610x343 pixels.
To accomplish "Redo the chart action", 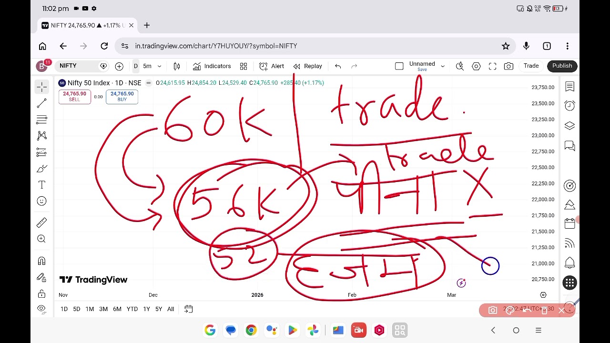I will [x=354, y=66].
